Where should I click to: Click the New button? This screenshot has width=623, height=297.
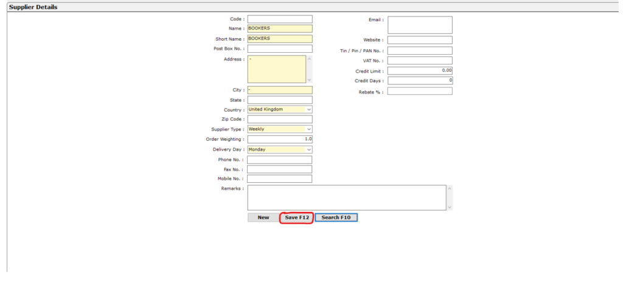[263, 217]
